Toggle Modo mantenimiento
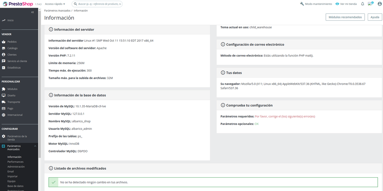 coord(316,4)
